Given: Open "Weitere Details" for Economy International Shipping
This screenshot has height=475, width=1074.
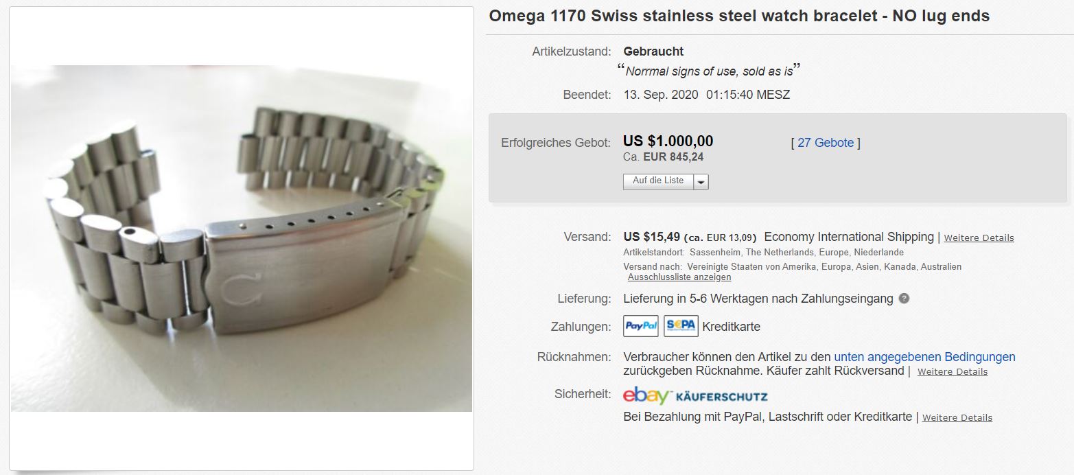Looking at the screenshot, I should 979,238.
